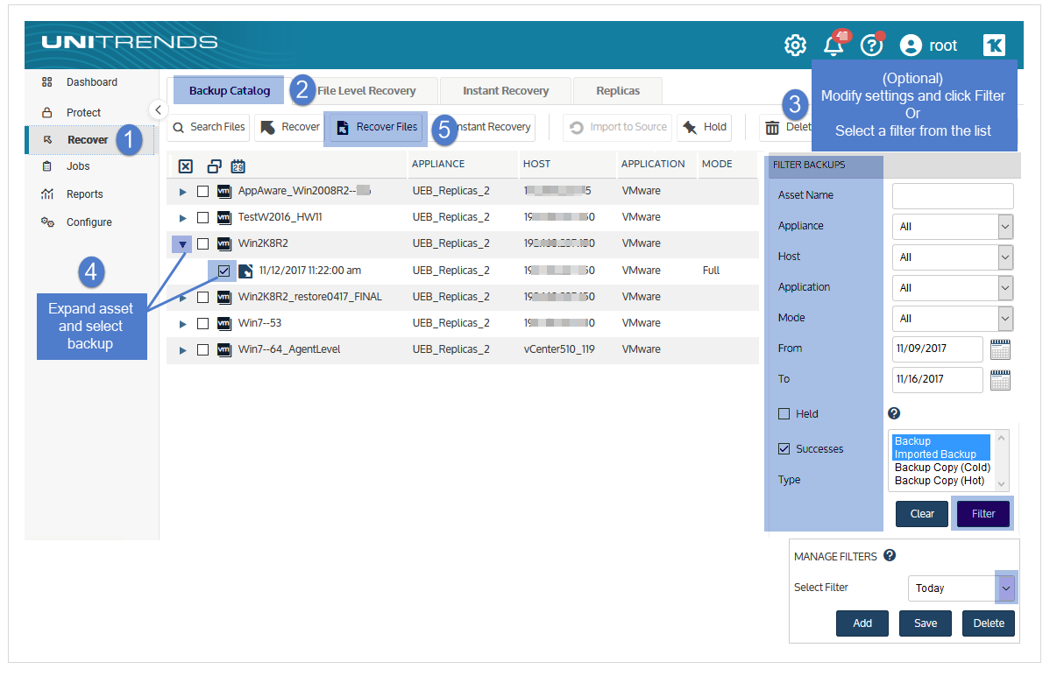Viewport: 1064px width, 683px height.
Task: Tick the checkbox for AppAware_Win2008R2
Action: click(202, 191)
